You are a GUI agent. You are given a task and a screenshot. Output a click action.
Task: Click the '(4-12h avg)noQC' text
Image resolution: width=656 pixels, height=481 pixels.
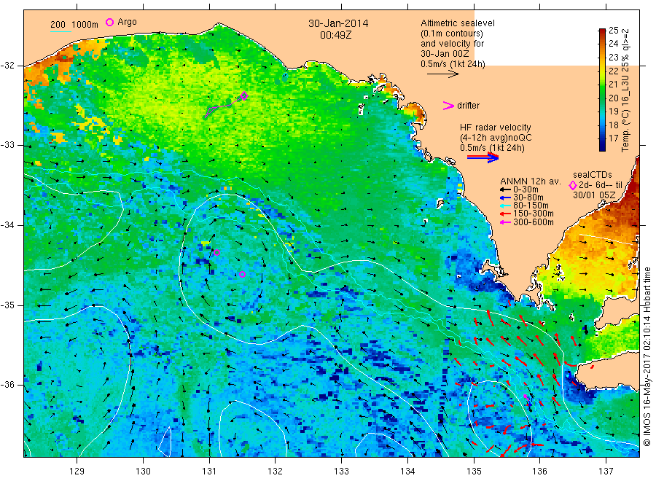point(496,138)
